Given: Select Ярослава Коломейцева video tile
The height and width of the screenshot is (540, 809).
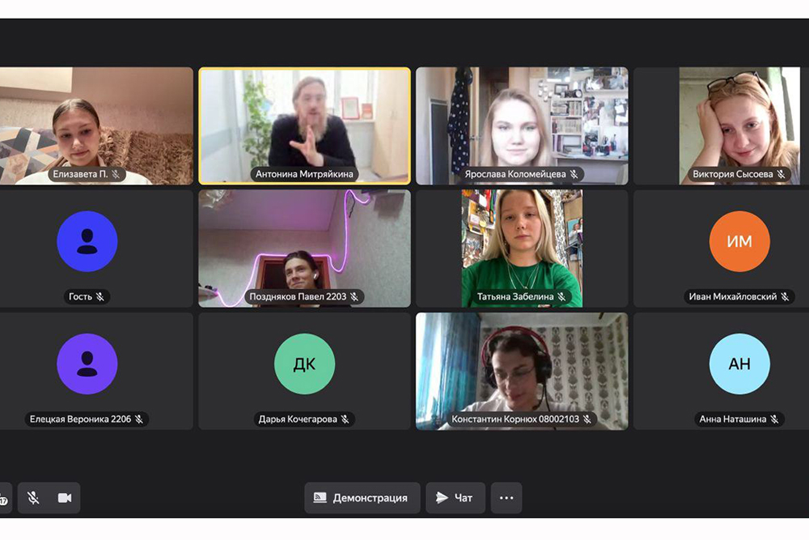Looking at the screenshot, I should click(522, 125).
